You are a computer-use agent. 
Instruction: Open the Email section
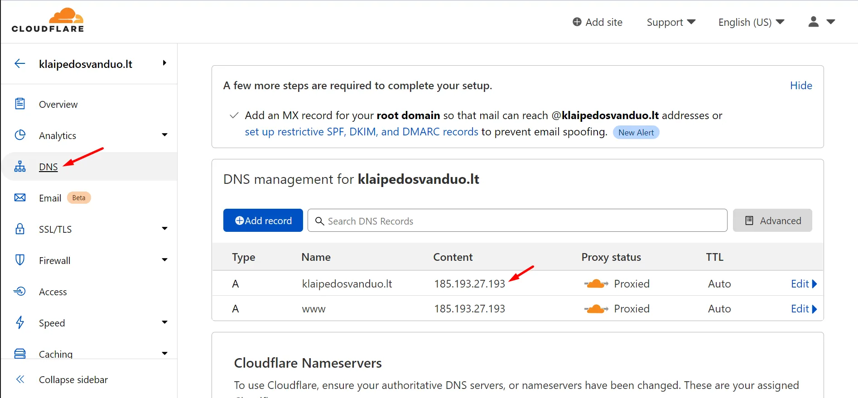pyautogui.click(x=50, y=198)
